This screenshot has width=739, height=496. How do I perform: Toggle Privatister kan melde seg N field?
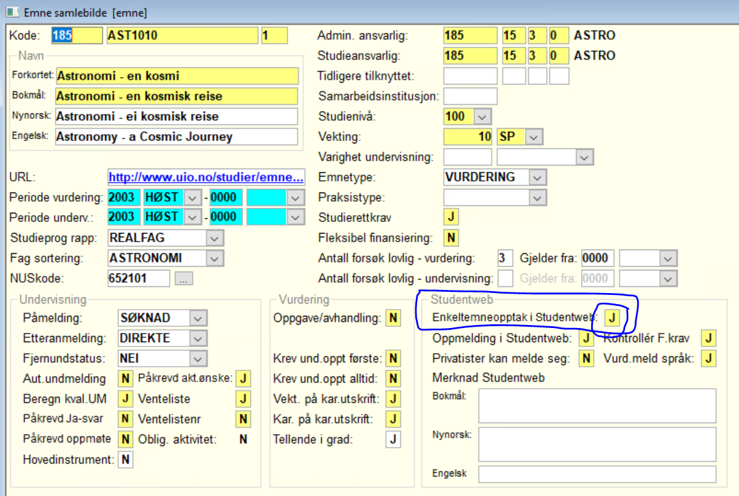[x=586, y=358]
